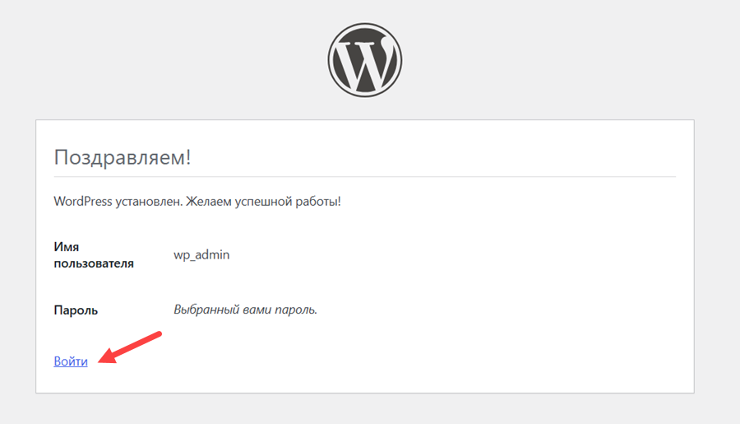Click the WordPress logo at the top
740x424 pixels.
coord(365,60)
